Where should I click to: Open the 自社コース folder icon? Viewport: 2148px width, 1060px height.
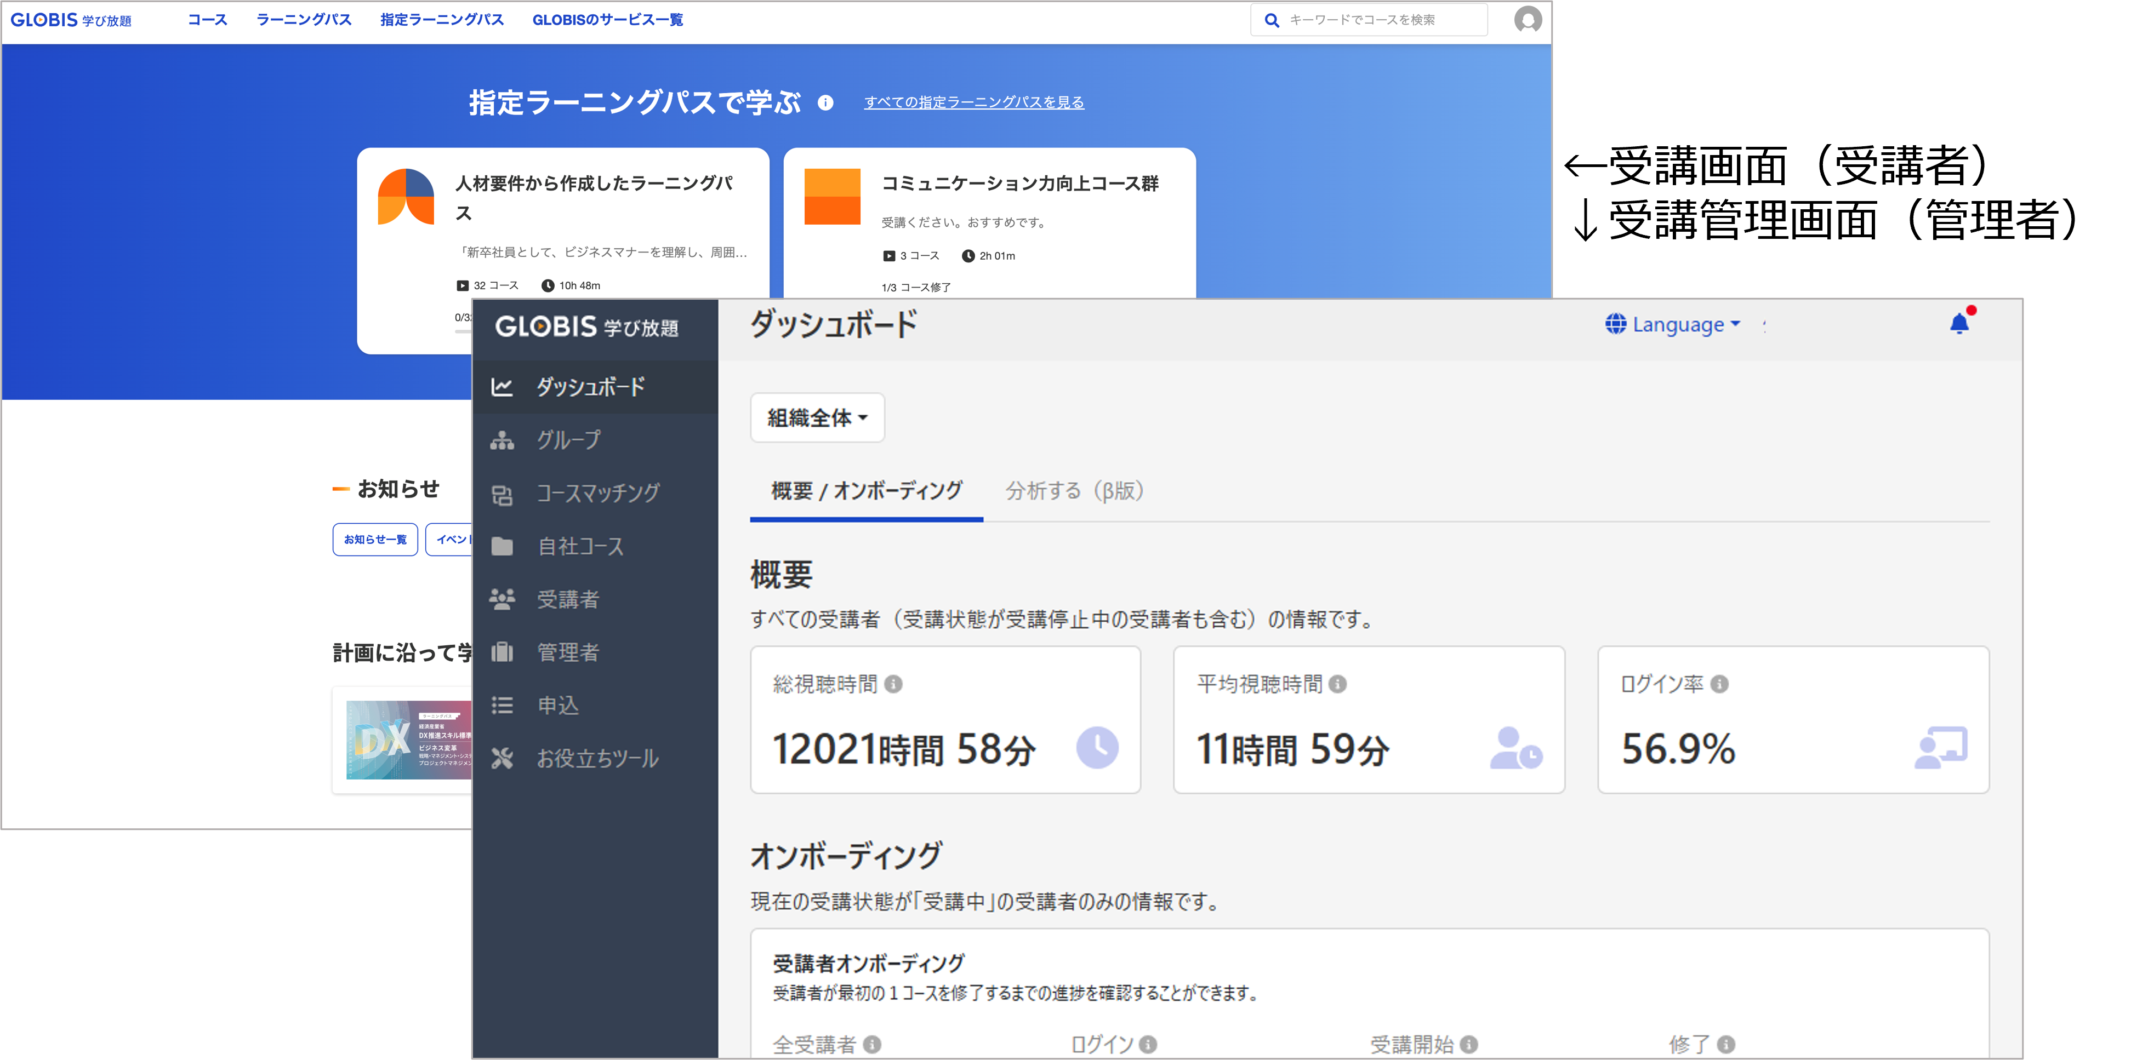tap(504, 546)
